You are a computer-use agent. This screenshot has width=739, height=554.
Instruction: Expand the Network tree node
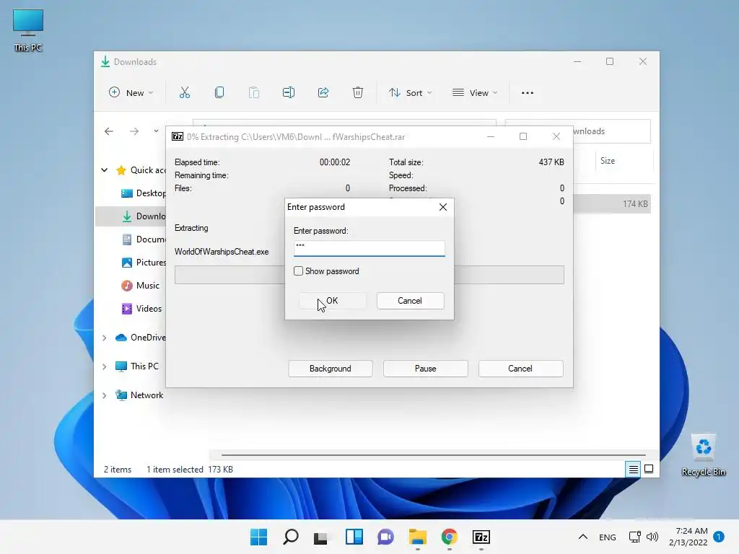pos(104,396)
